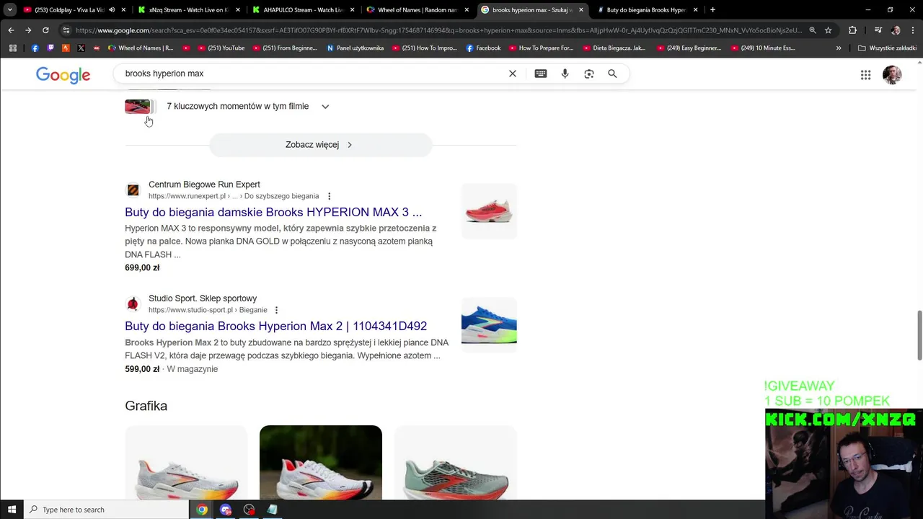Screen dimensions: 923x519
Task: Open the Grafika green-gray shoe image
Action: tap(456, 463)
